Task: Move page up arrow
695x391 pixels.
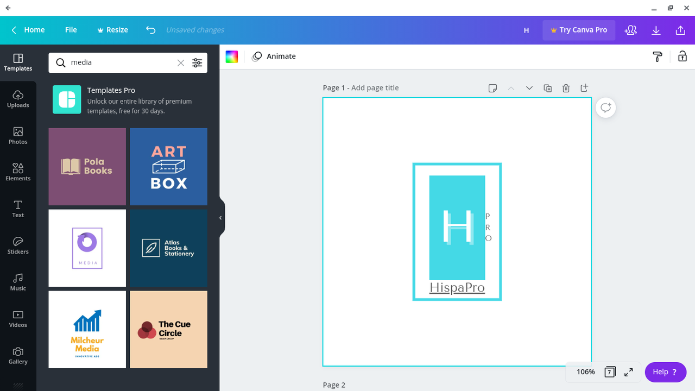Action: [511, 88]
